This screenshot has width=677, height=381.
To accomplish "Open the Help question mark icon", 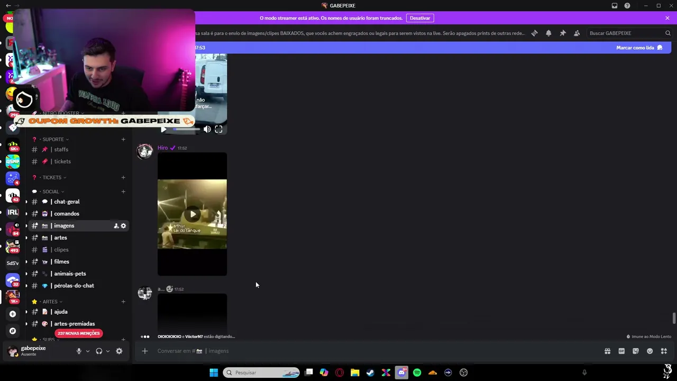I will (627, 6).
